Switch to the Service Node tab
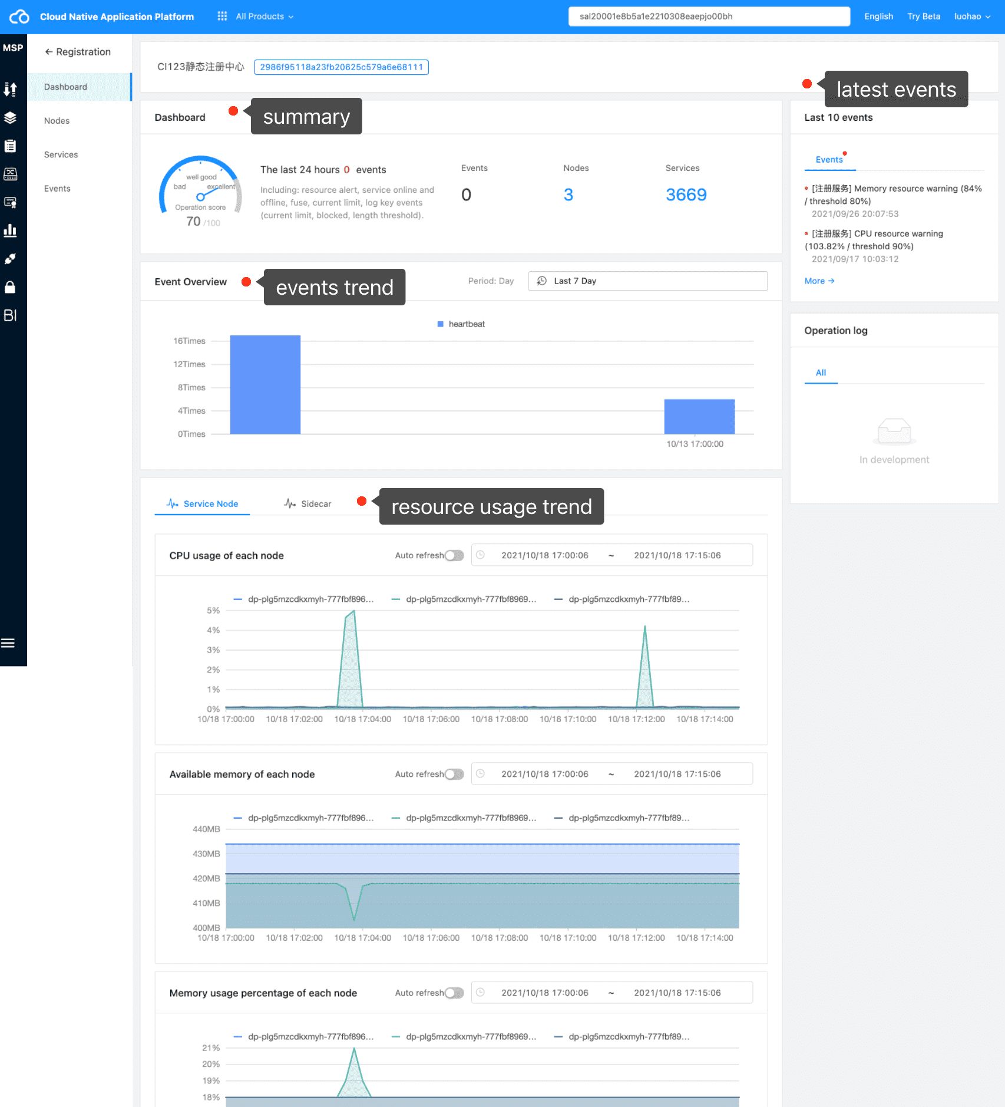This screenshot has height=1107, width=1005. tap(202, 504)
